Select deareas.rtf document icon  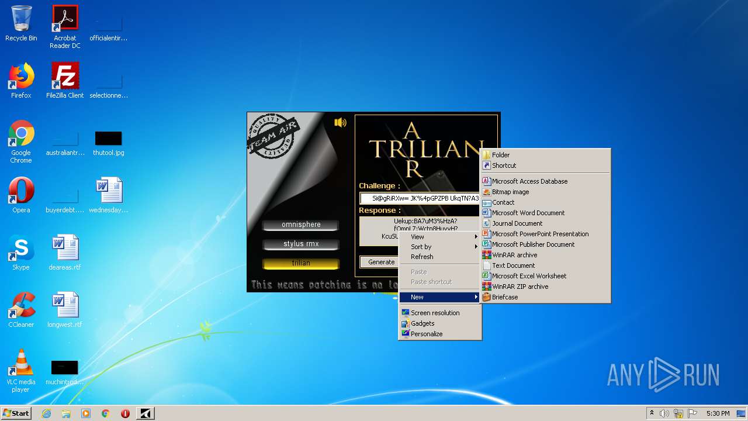click(x=65, y=253)
